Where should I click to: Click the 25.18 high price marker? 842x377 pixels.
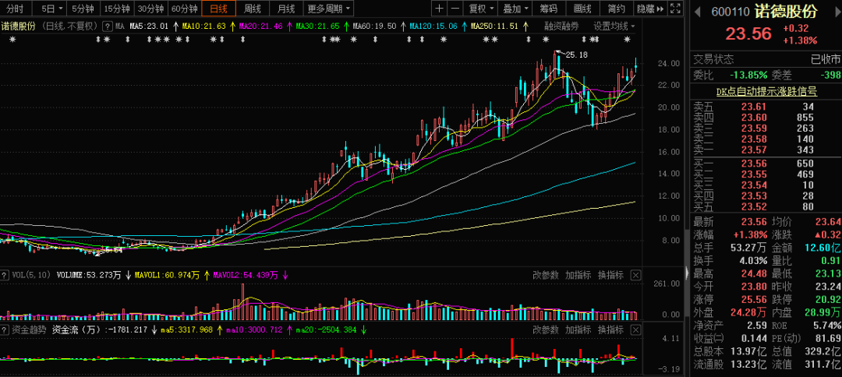[575, 55]
